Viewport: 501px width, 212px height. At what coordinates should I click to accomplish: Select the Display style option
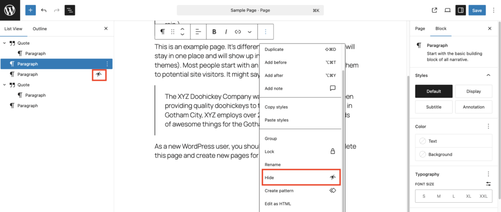pyautogui.click(x=473, y=91)
